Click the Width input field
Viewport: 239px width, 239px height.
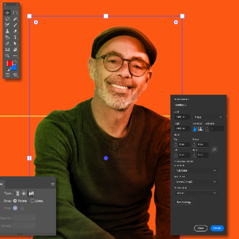click(182, 117)
